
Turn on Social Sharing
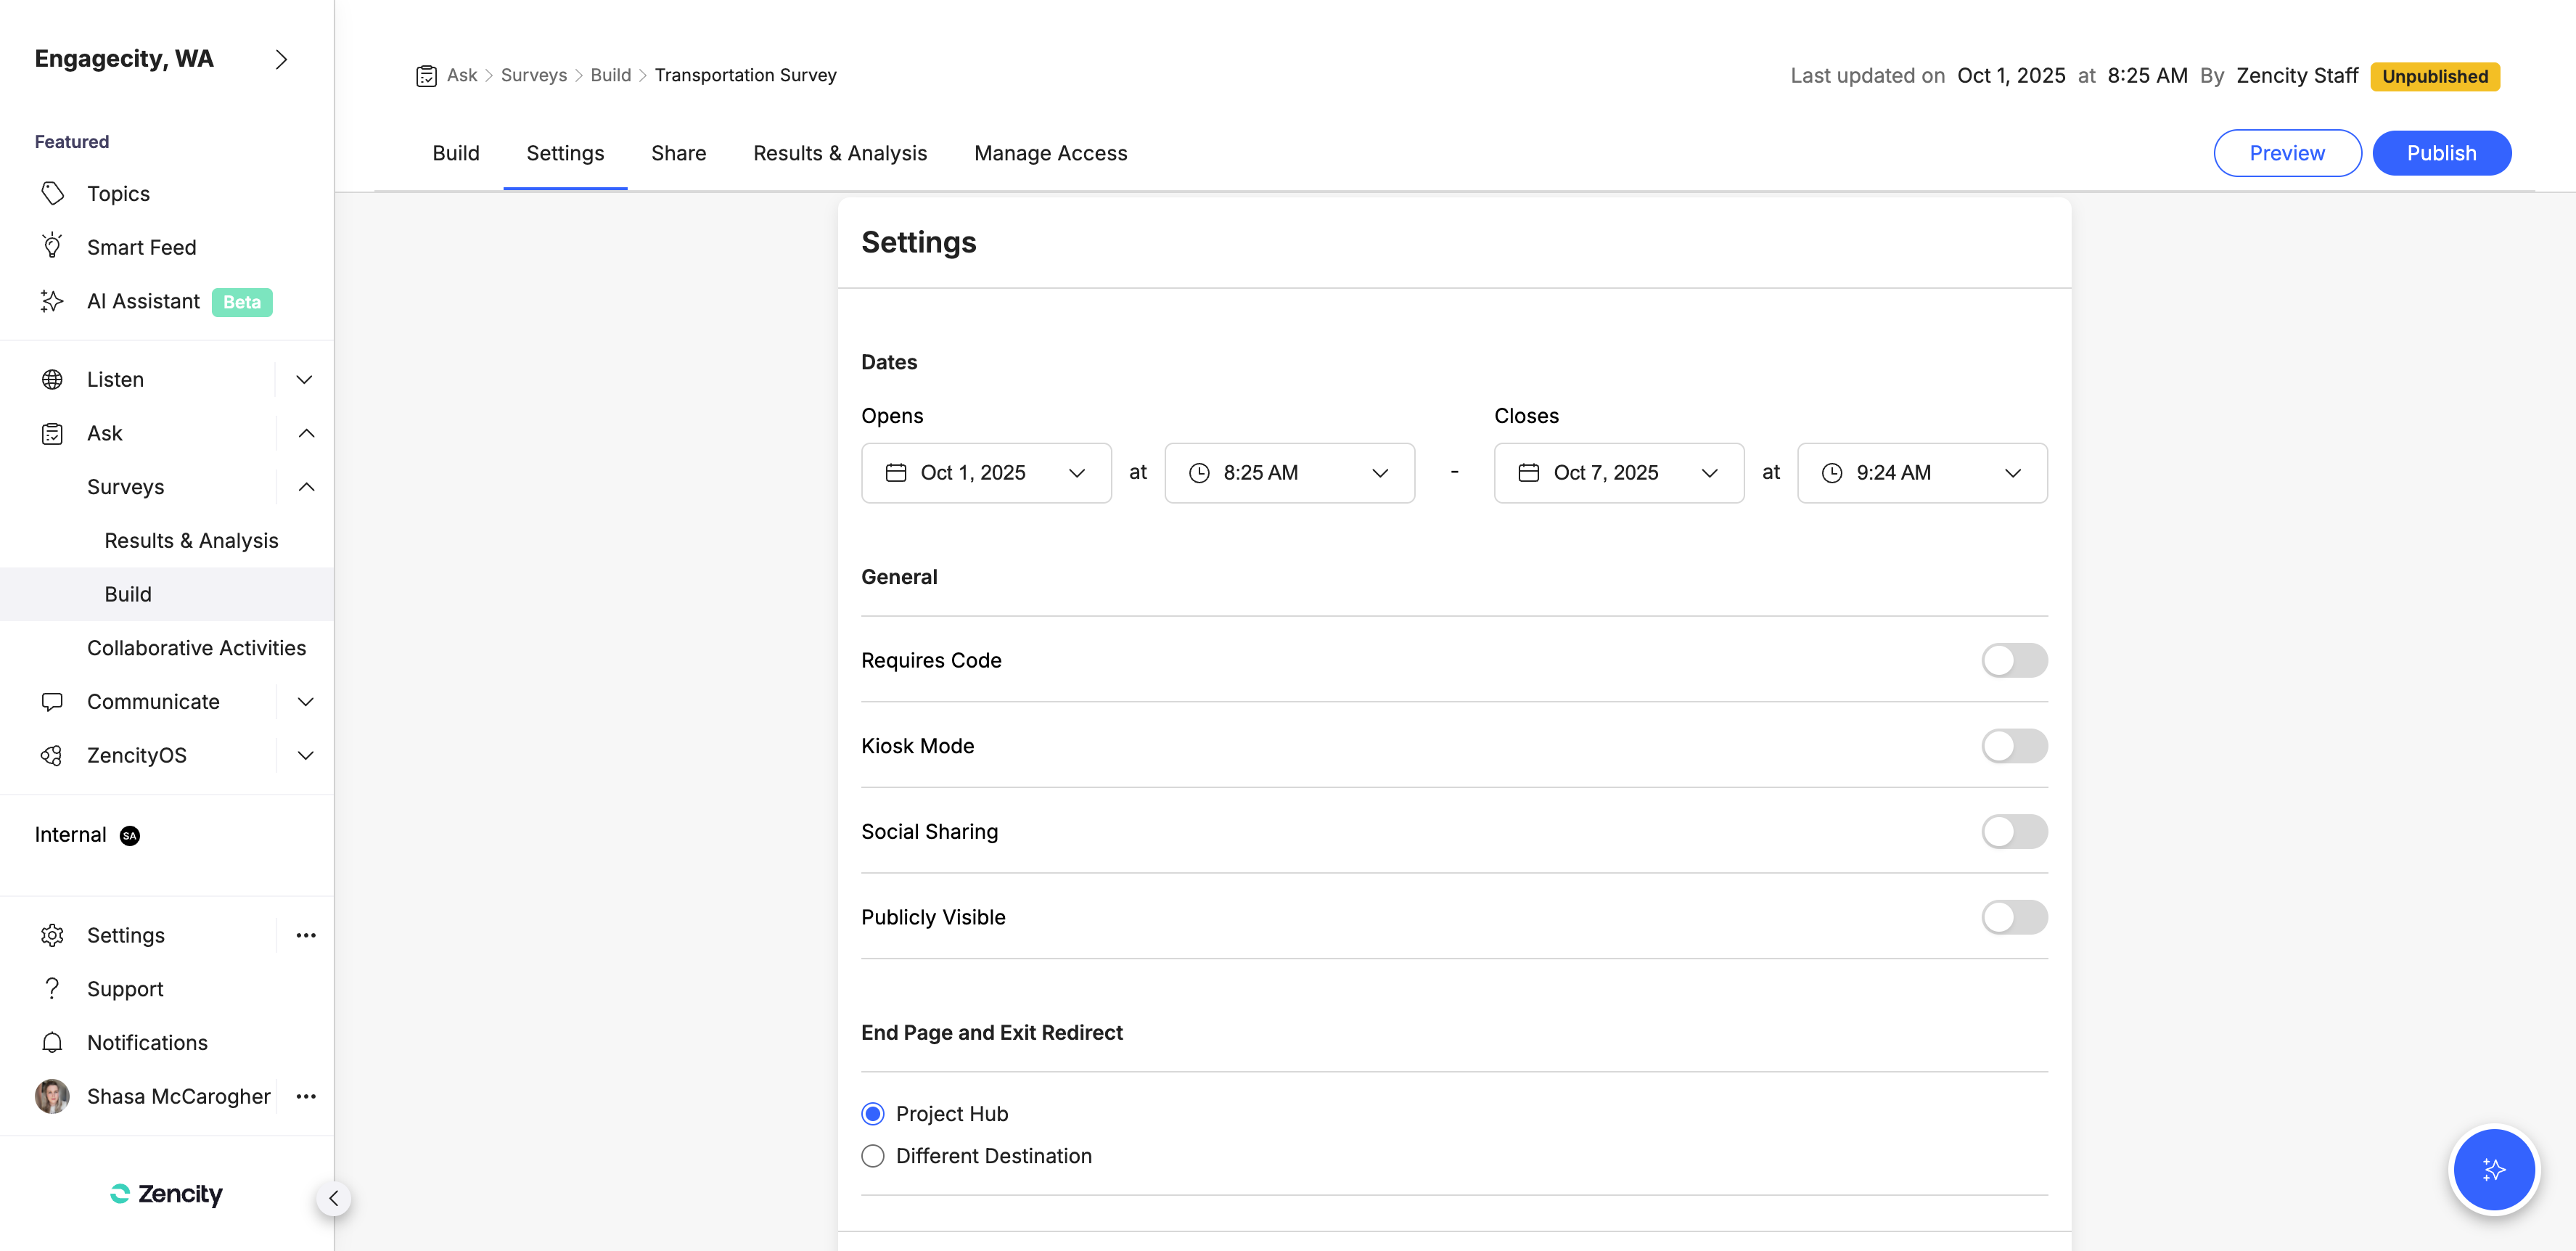[2014, 831]
